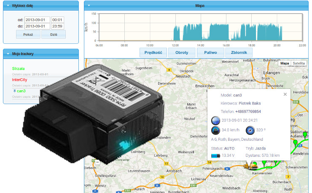Click Neustadt on the map

coord(183,76)
